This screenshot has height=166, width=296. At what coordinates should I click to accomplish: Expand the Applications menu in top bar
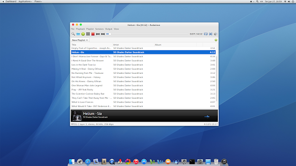25,1
